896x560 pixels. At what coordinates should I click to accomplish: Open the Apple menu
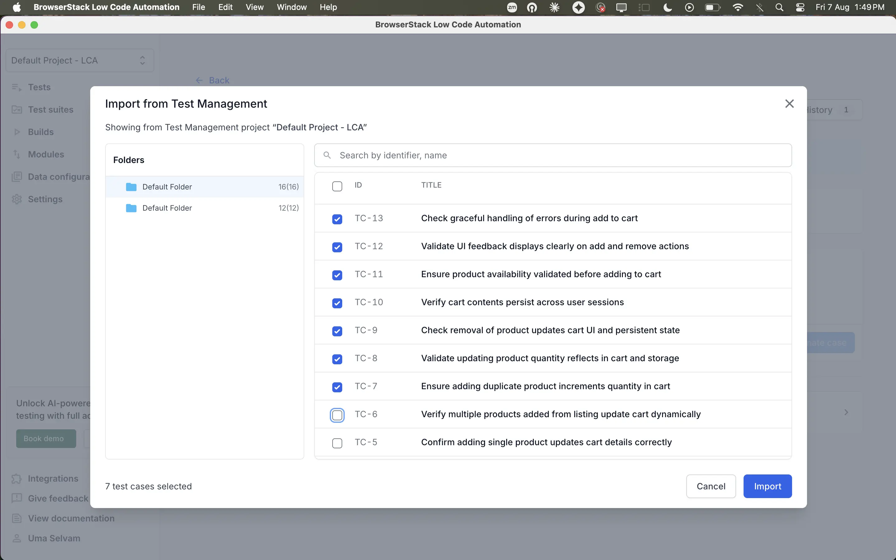[17, 7]
